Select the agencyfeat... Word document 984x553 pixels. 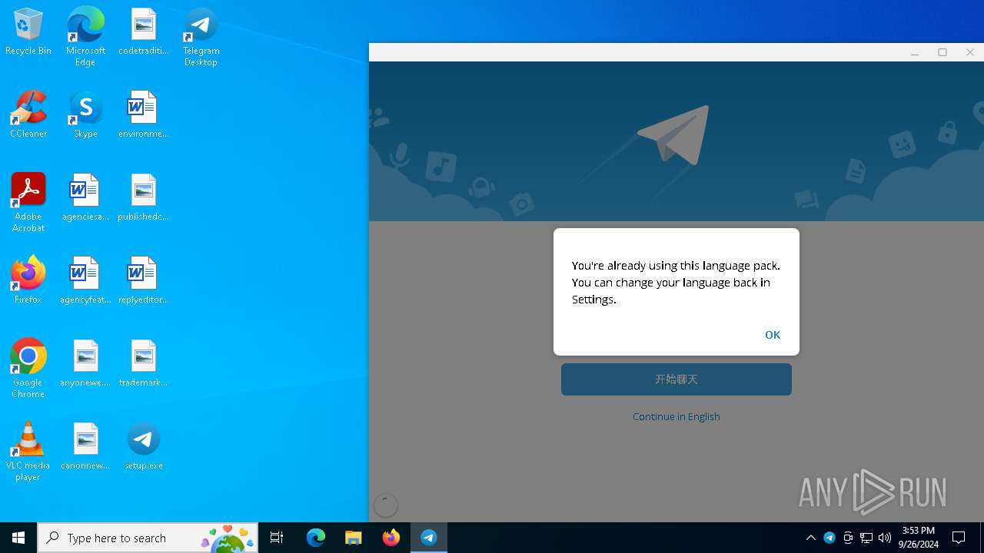(x=85, y=281)
